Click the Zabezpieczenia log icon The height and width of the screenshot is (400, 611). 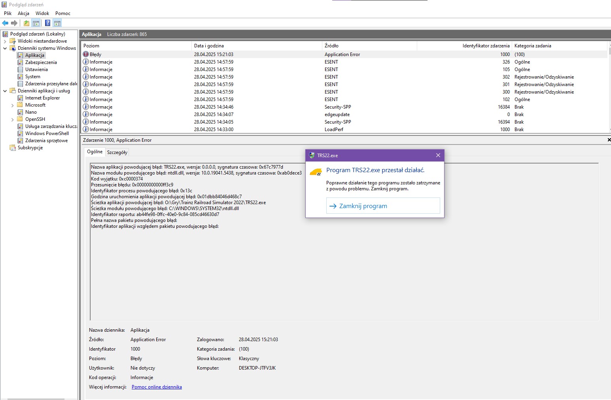coord(20,62)
